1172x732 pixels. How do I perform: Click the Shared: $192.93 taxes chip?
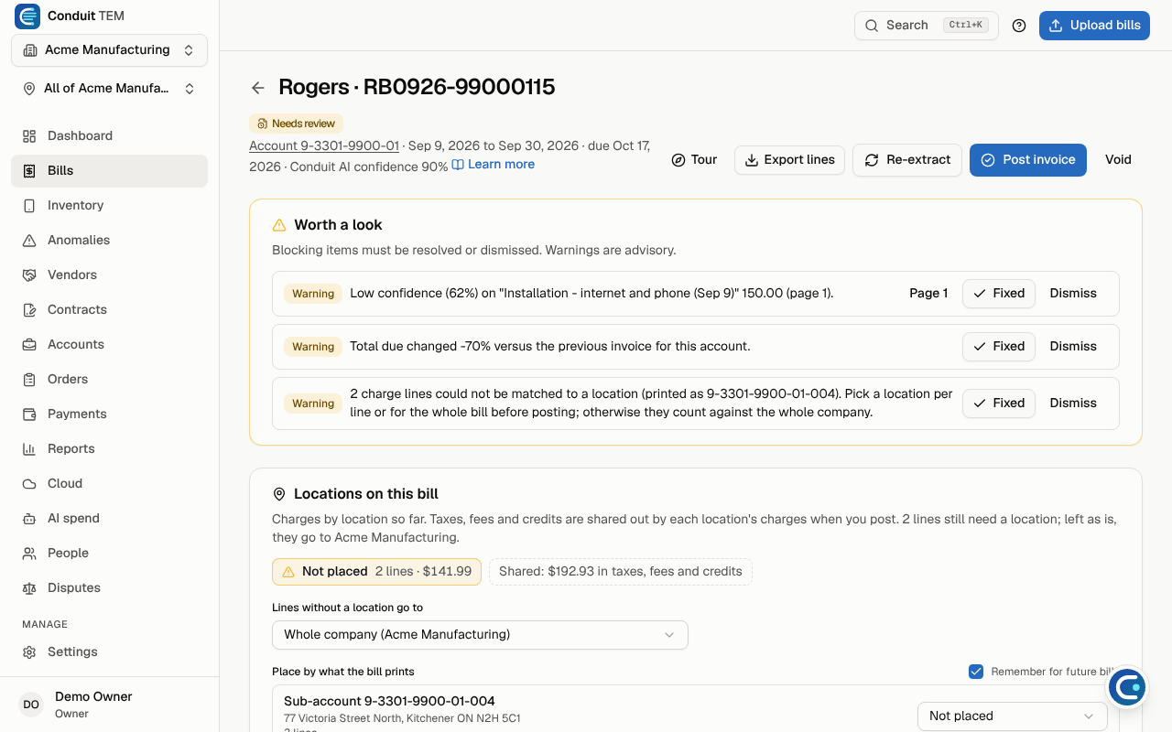pos(621,572)
